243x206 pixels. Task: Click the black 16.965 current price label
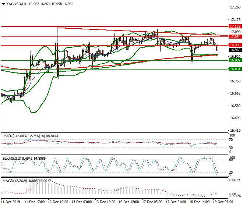click(x=235, y=50)
